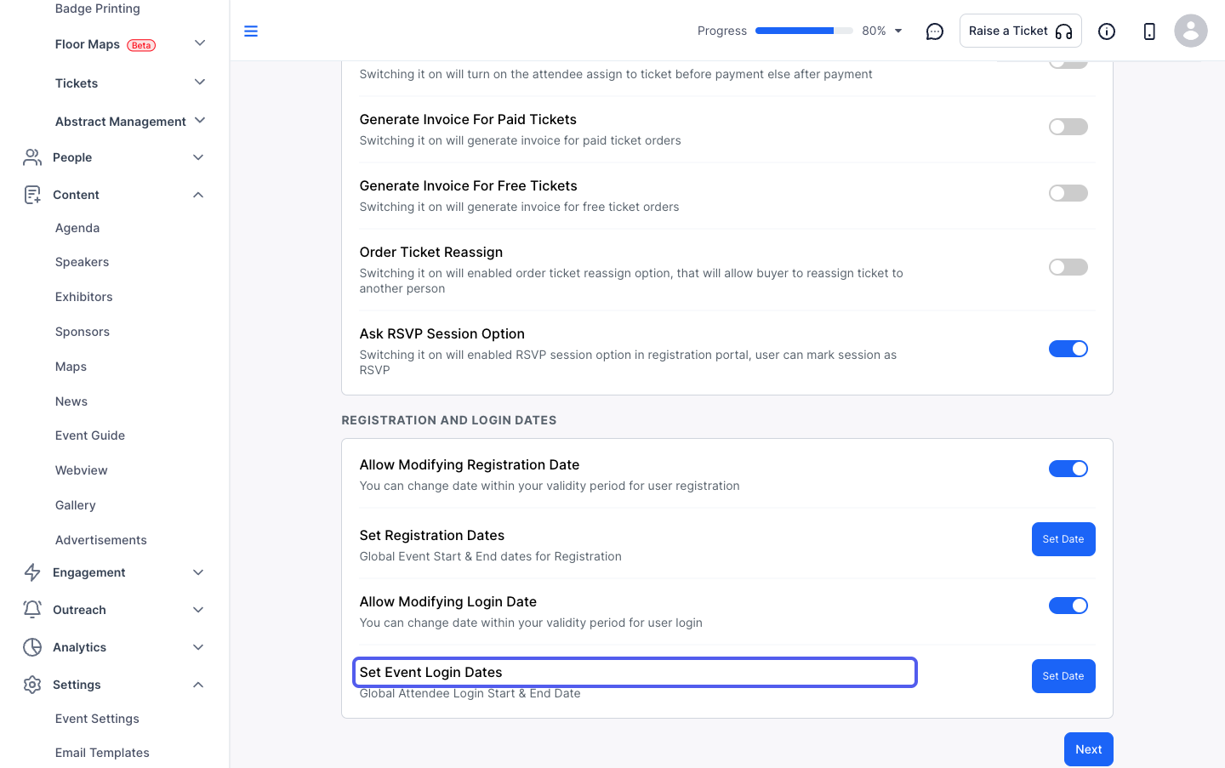The width and height of the screenshot is (1225, 768).
Task: Open the Sponsors page
Action: tap(83, 332)
